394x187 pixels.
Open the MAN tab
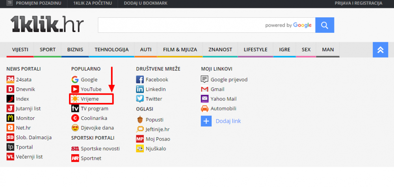point(328,50)
